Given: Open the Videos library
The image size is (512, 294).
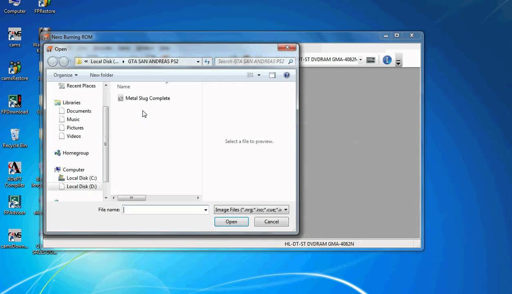Looking at the screenshot, I should pos(74,136).
